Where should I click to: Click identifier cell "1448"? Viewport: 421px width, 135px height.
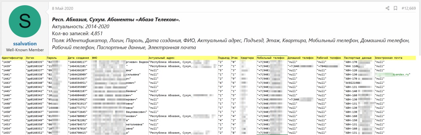click(7, 104)
